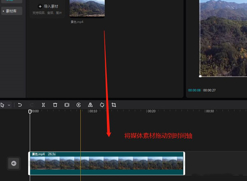Mute the track with speaker button
Screen dimensions: 247x181
tap(14, 164)
